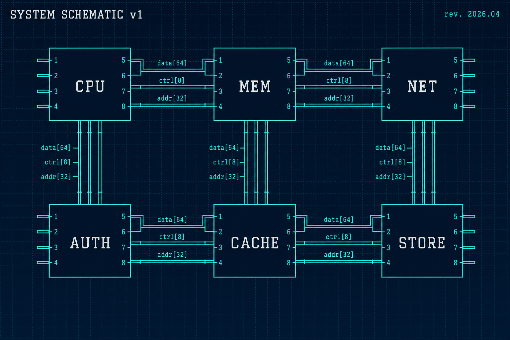Click pin 4 on the AUTH block

click(56, 263)
